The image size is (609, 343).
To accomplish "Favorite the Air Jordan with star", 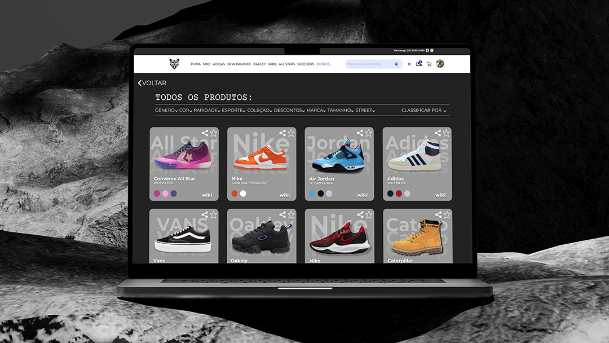I will [369, 133].
